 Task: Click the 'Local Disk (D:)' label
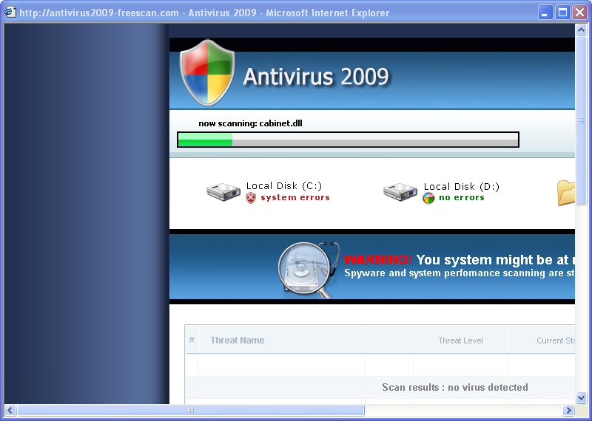(461, 187)
